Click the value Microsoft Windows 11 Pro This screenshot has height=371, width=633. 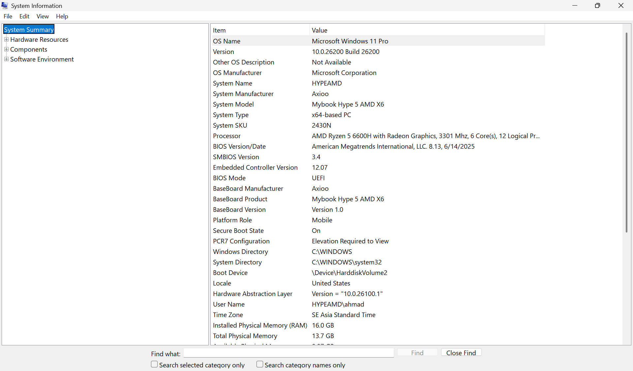[x=350, y=41]
